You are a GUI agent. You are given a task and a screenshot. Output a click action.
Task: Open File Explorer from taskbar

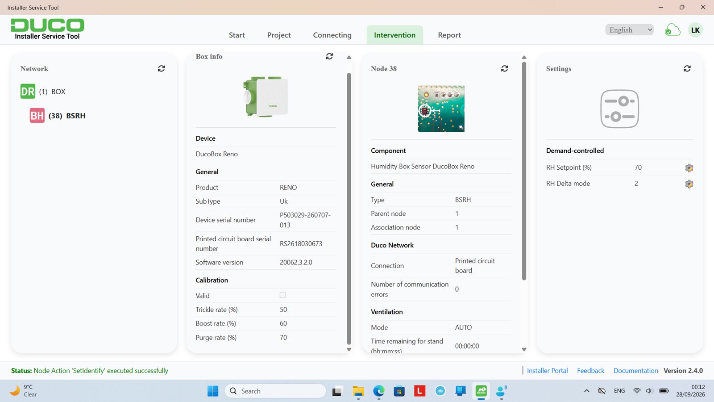point(358,391)
